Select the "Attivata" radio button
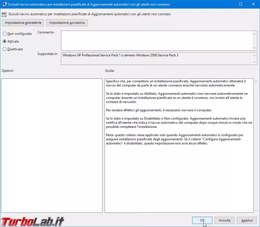The height and width of the screenshot is (227, 260). point(4,41)
